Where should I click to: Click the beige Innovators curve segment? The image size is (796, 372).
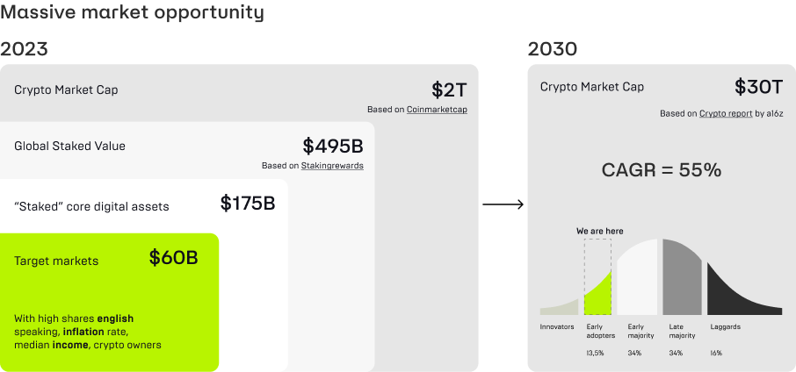562,307
